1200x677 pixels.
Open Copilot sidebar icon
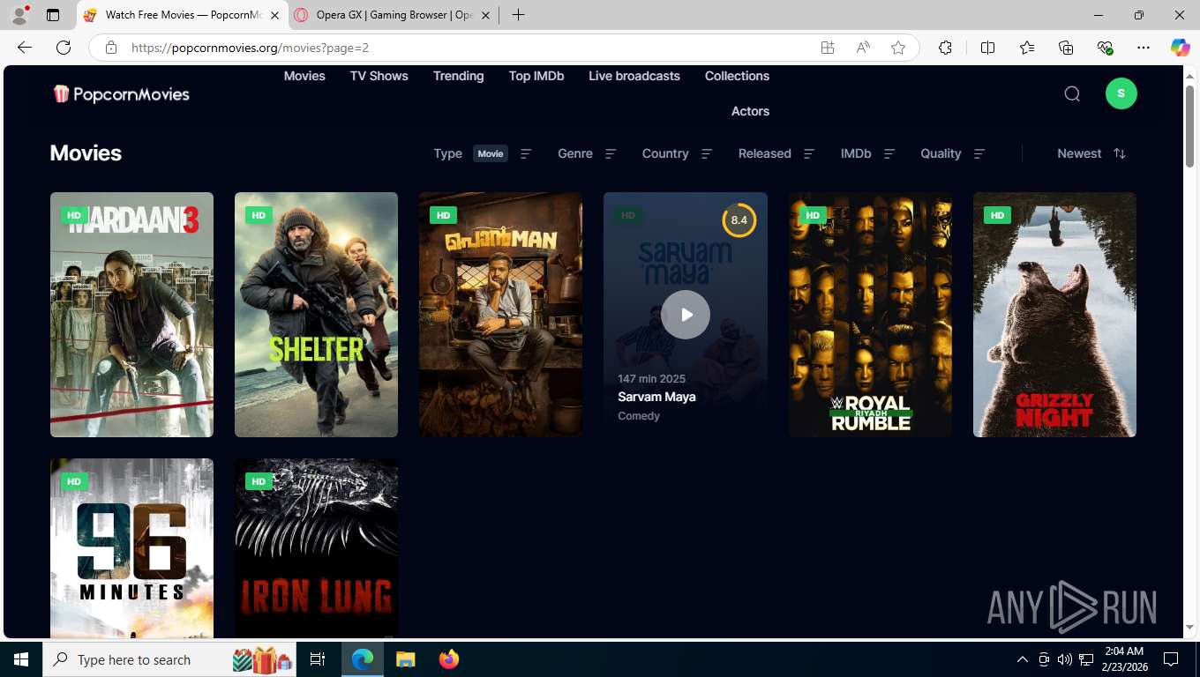pos(1181,48)
